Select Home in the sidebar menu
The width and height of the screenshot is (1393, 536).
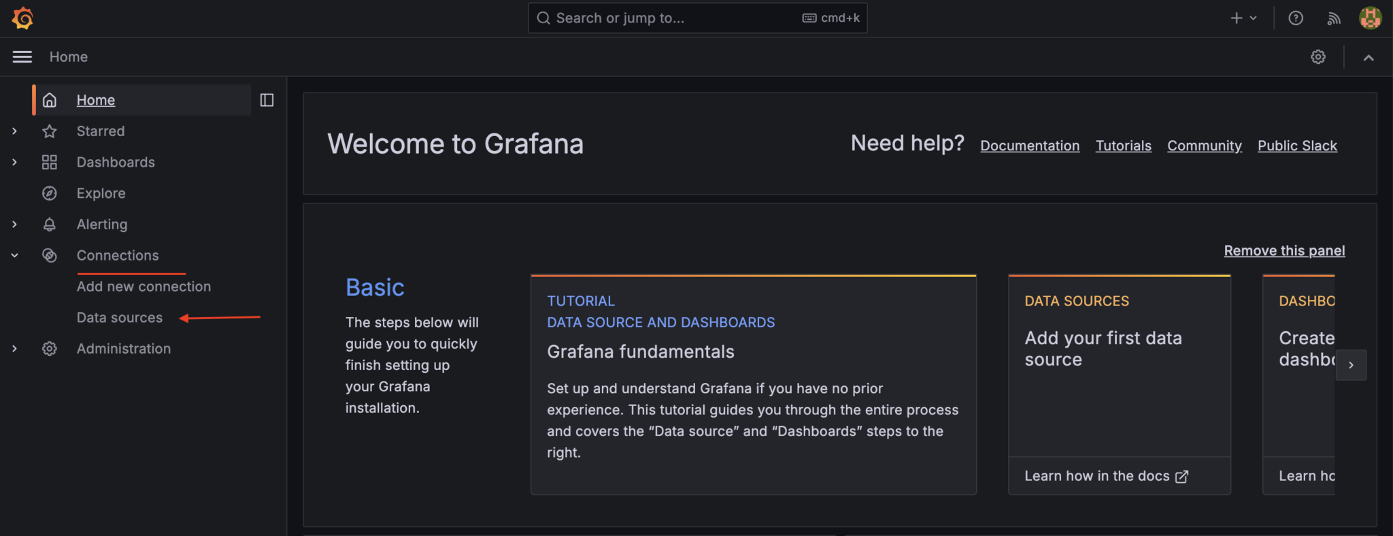click(96, 100)
